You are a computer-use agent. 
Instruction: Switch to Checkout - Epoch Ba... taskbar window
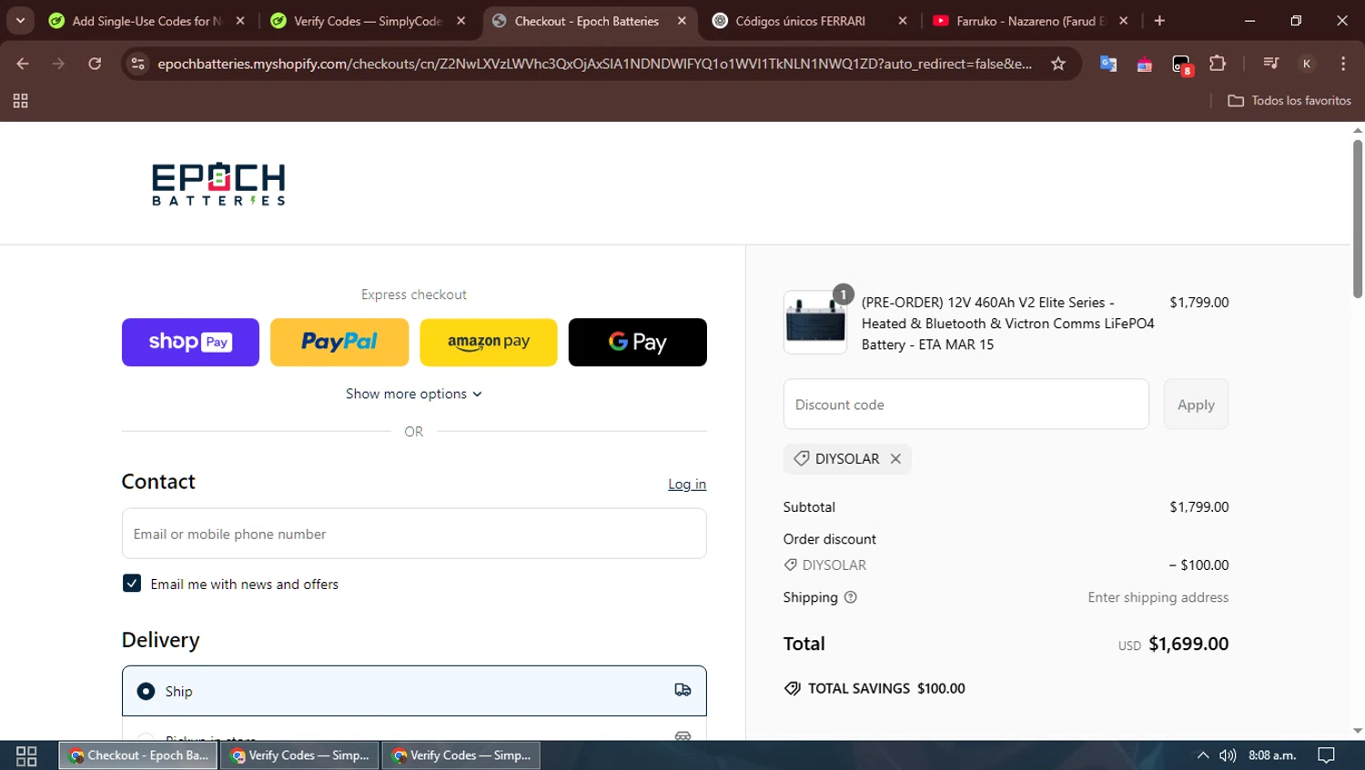[x=138, y=755]
